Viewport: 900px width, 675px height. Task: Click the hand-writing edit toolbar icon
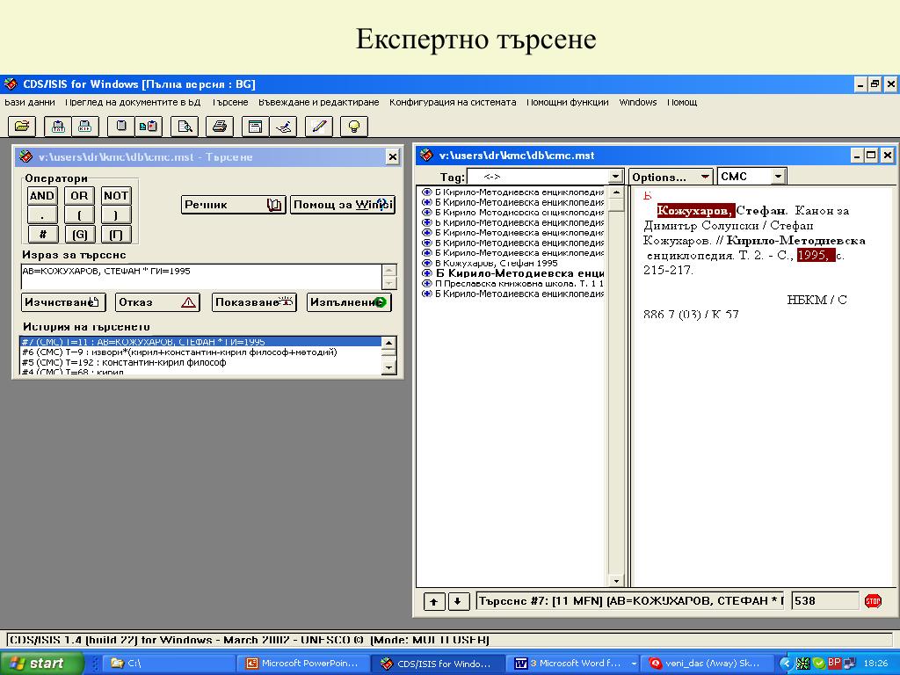(x=283, y=127)
